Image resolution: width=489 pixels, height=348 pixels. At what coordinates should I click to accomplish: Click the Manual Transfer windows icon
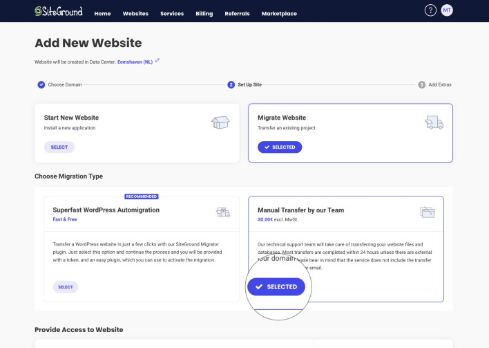point(428,212)
